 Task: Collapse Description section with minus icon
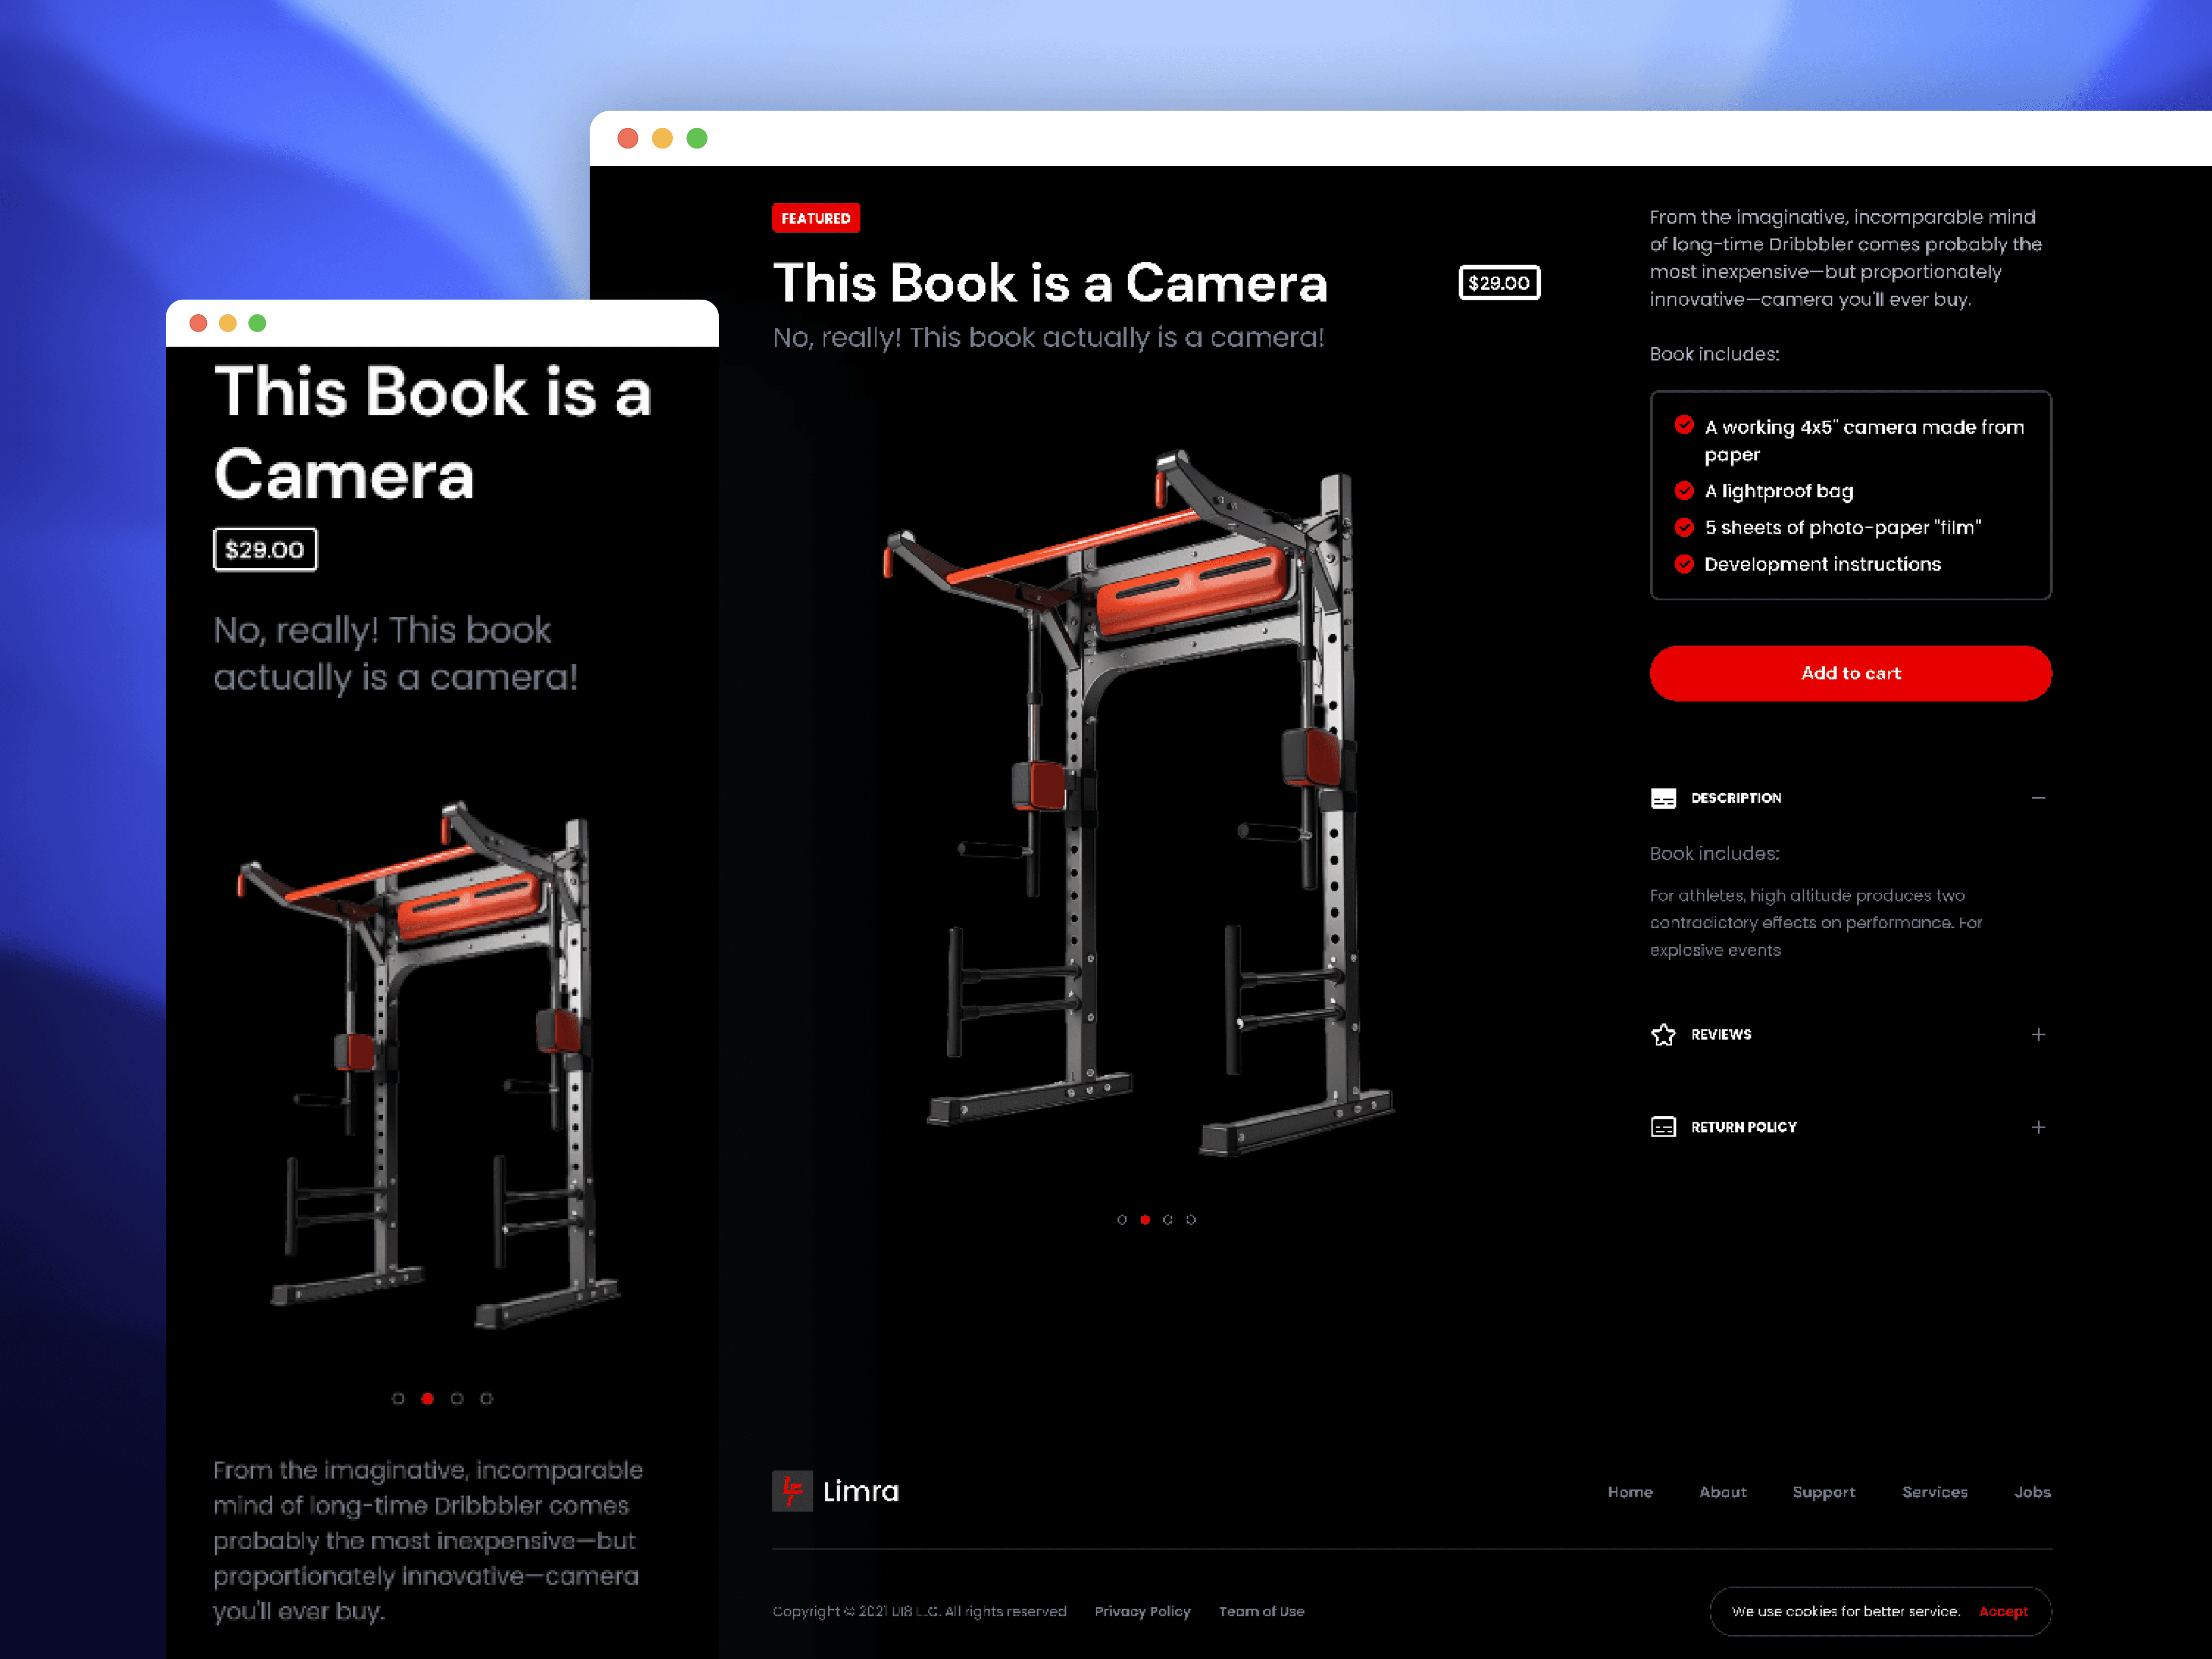point(2038,798)
